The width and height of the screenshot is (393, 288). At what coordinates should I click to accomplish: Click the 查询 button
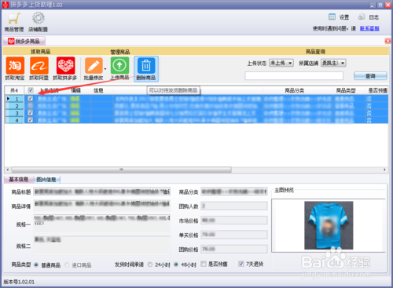point(370,76)
